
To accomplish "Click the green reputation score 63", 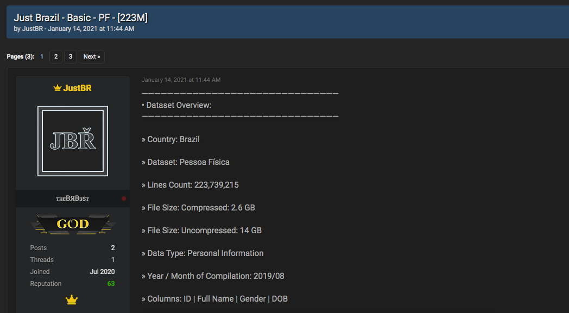I will (x=111, y=284).
